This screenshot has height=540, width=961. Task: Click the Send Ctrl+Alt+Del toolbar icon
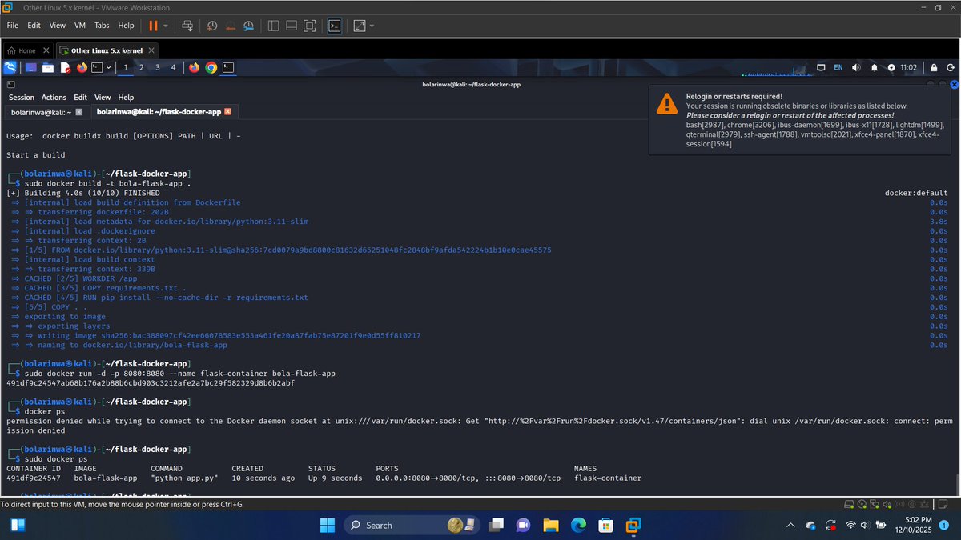pos(187,26)
